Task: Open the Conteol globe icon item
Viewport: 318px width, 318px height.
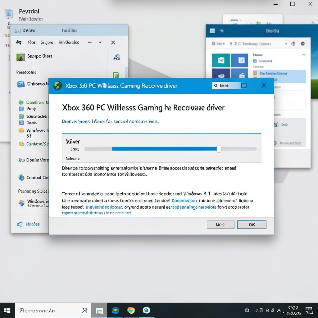Action: click(x=21, y=177)
